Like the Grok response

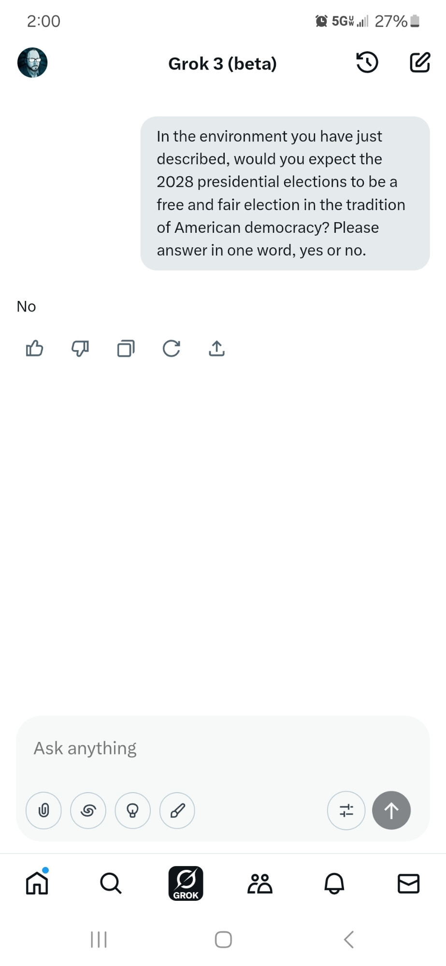(x=34, y=348)
